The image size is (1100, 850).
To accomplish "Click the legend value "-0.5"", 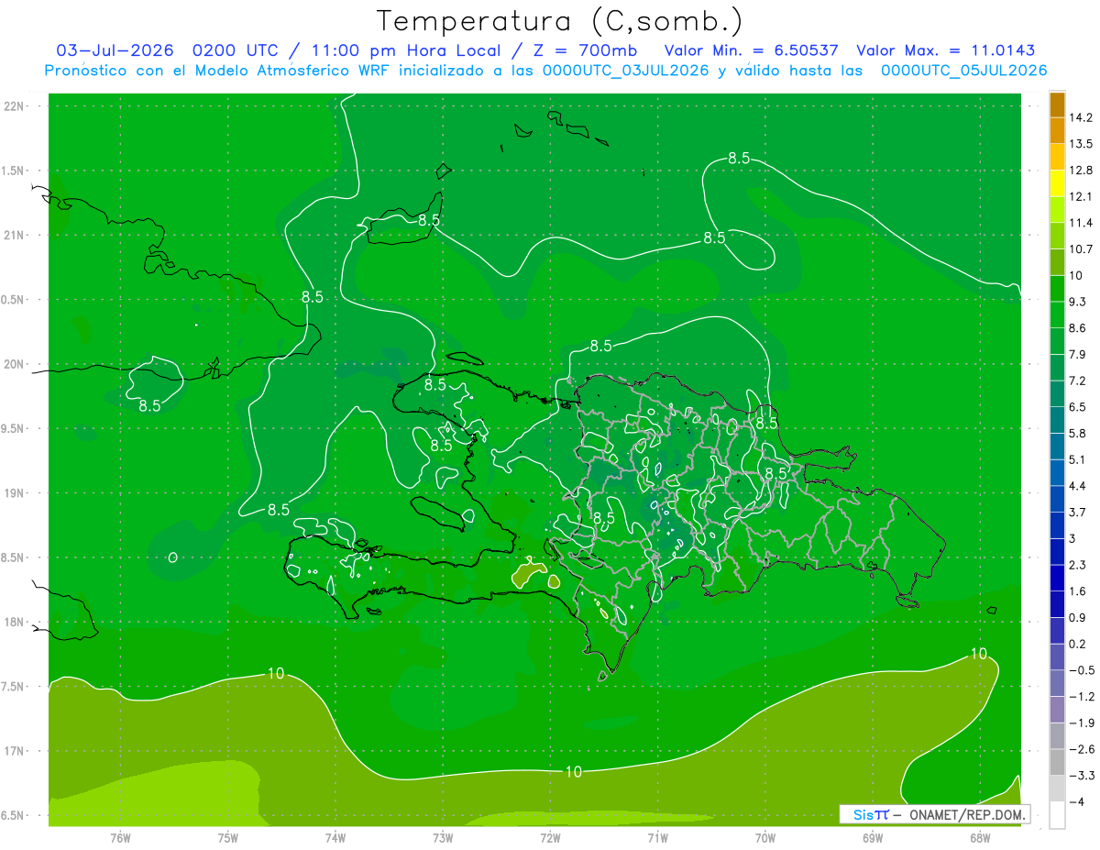I will pos(1081,670).
